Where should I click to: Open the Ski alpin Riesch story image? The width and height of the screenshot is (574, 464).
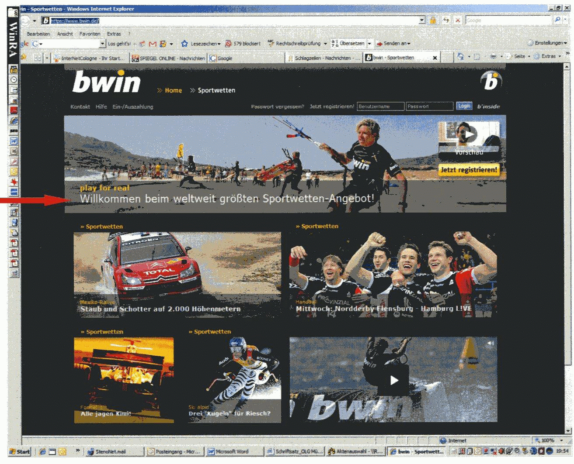[235, 380]
